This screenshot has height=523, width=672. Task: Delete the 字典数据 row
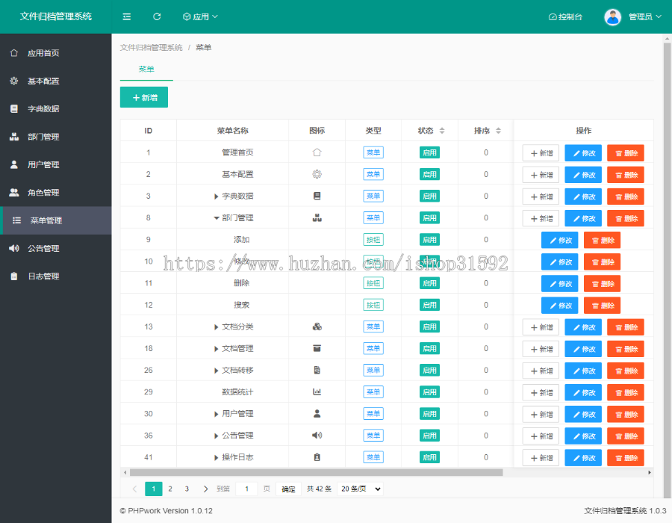coord(626,196)
